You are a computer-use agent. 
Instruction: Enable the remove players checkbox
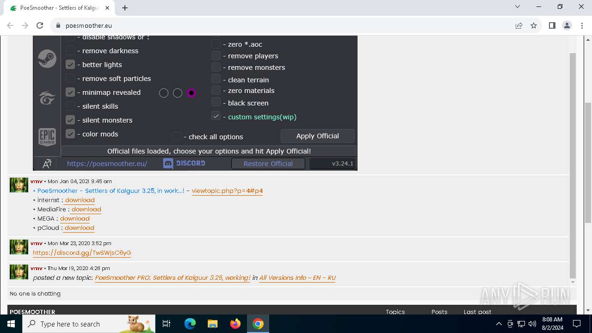[x=216, y=55]
